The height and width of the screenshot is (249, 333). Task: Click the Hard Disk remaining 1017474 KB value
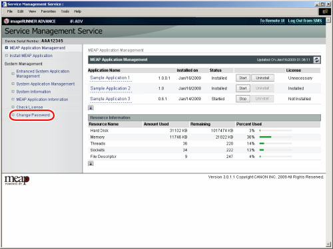point(222,131)
